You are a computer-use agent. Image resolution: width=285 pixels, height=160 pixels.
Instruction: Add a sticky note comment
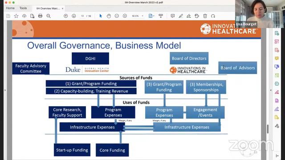pyautogui.click(x=173, y=16)
